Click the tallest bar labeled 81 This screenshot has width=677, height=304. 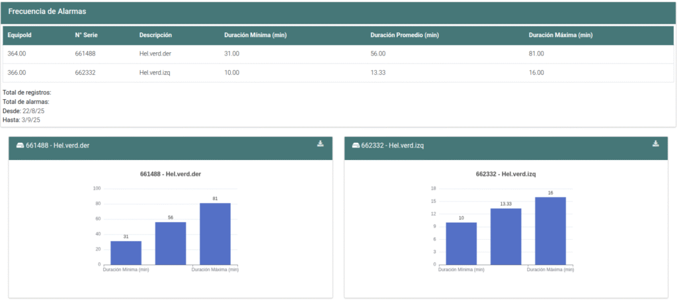[215, 233]
